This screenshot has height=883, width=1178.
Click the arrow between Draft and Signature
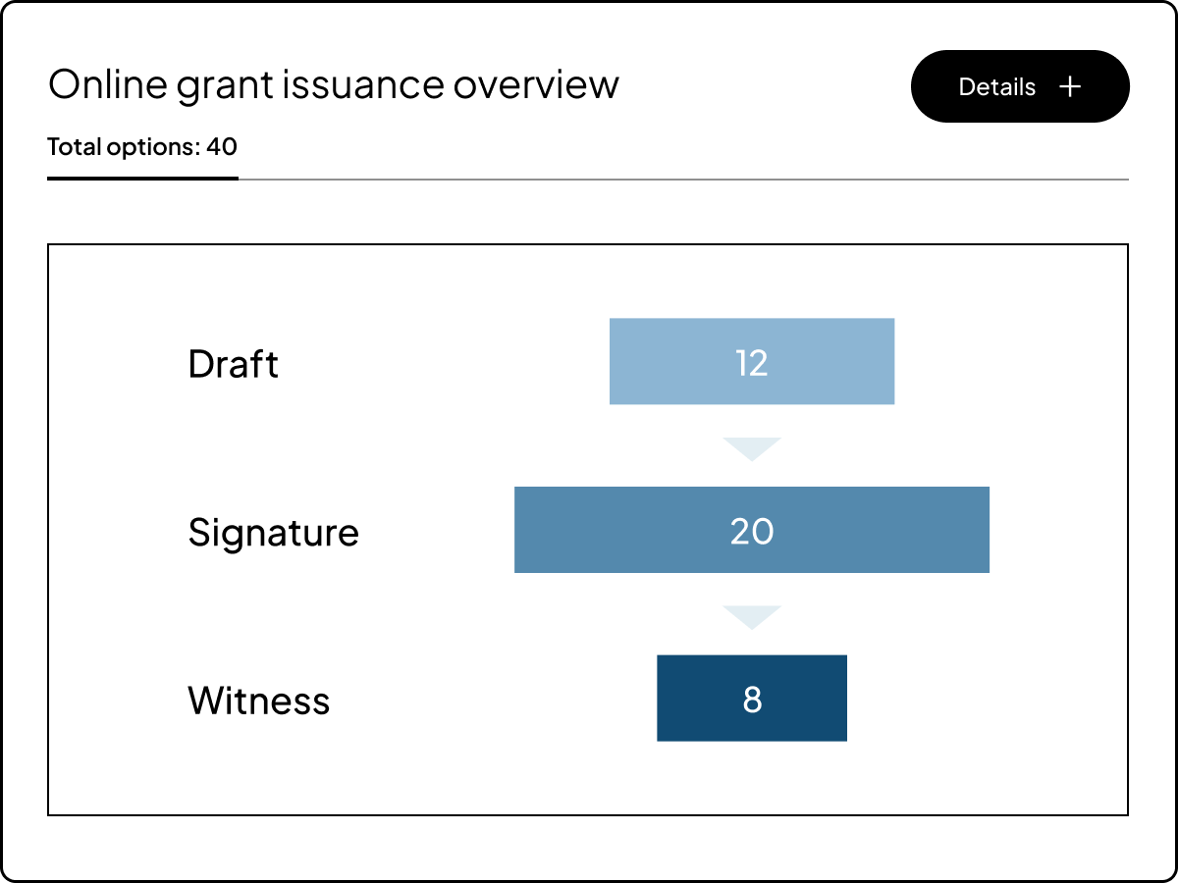click(x=752, y=444)
